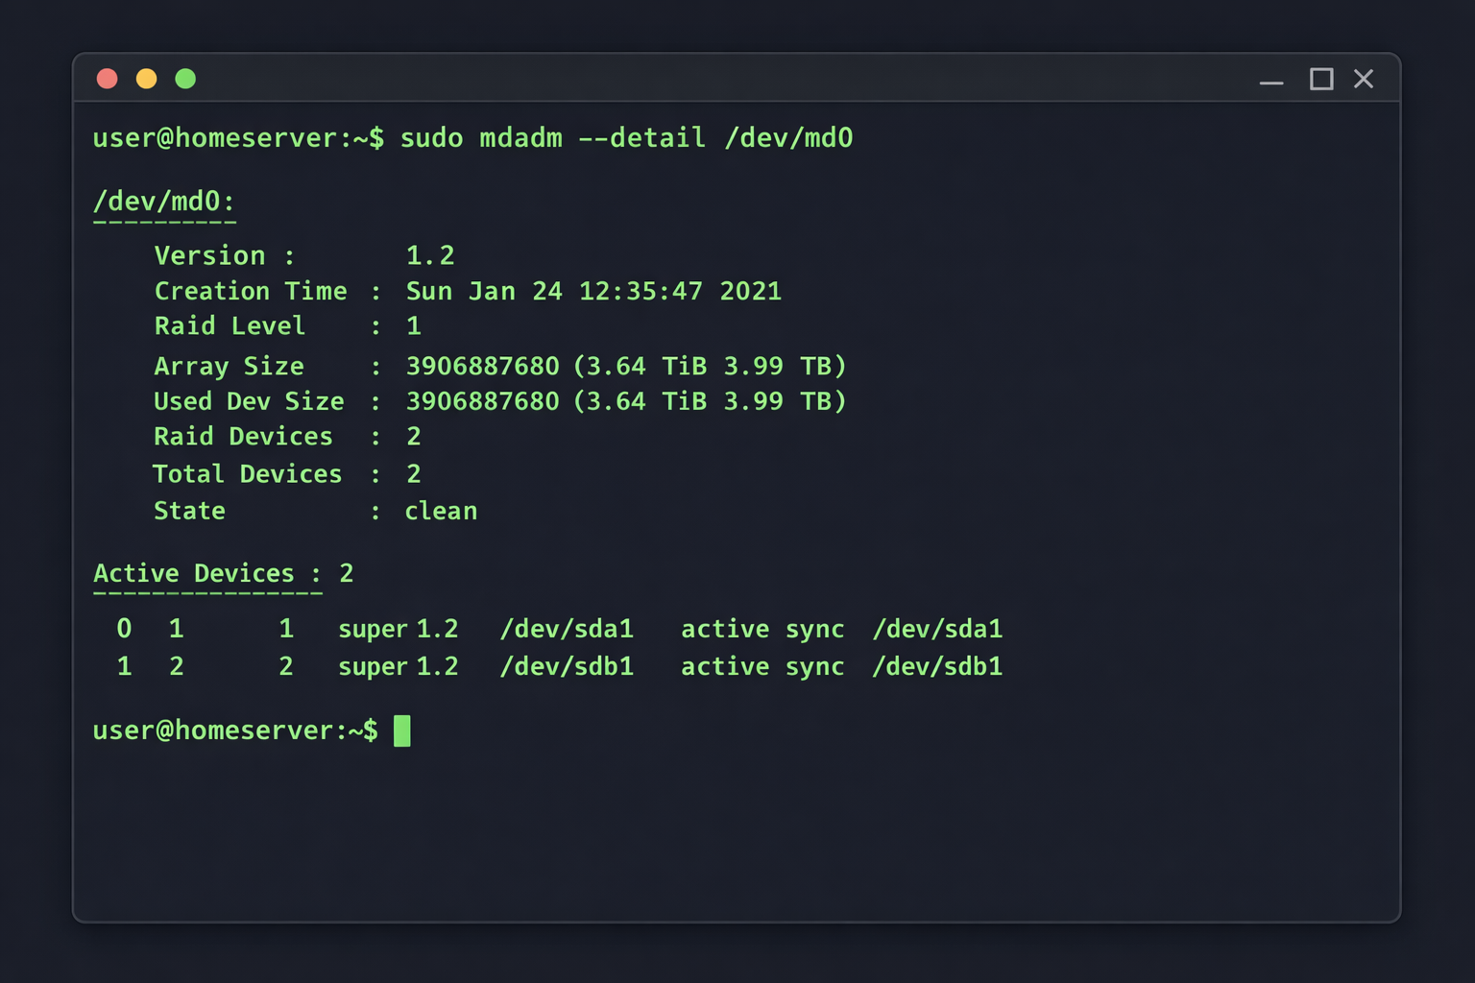Click the maximize square icon top right

[1321, 80]
